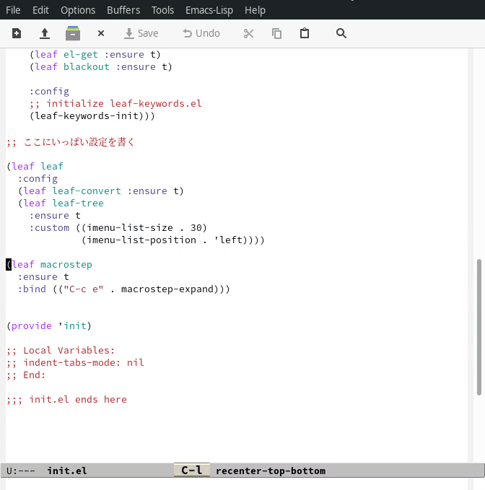Click the vertical scrollbar thumb

pos(479,328)
